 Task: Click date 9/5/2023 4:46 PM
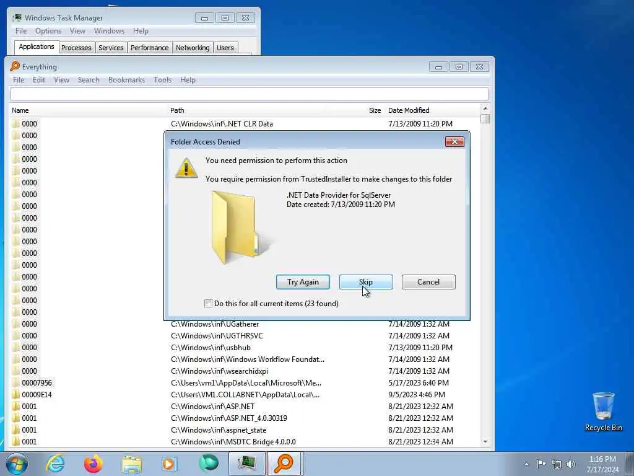point(417,394)
